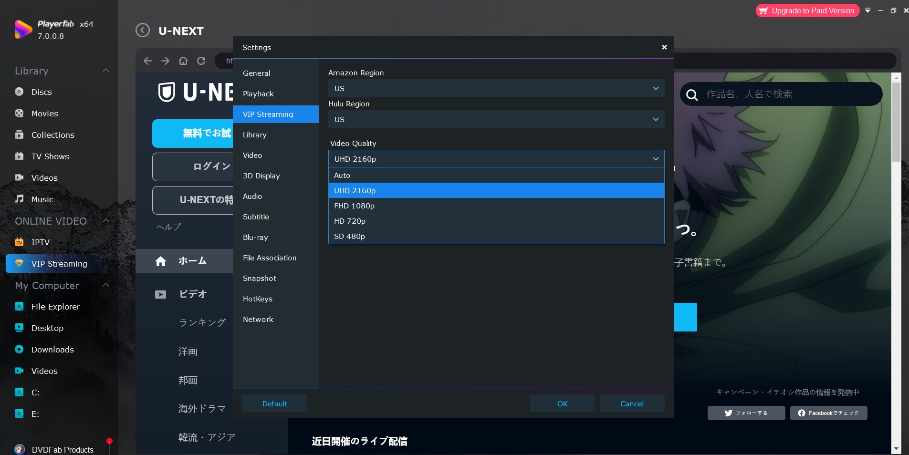Click the browser home icon
The height and width of the screenshot is (455, 909).
(x=183, y=61)
